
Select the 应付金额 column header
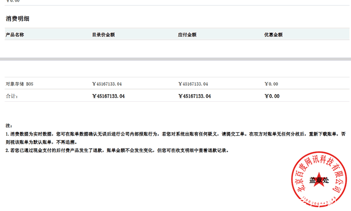187,35
